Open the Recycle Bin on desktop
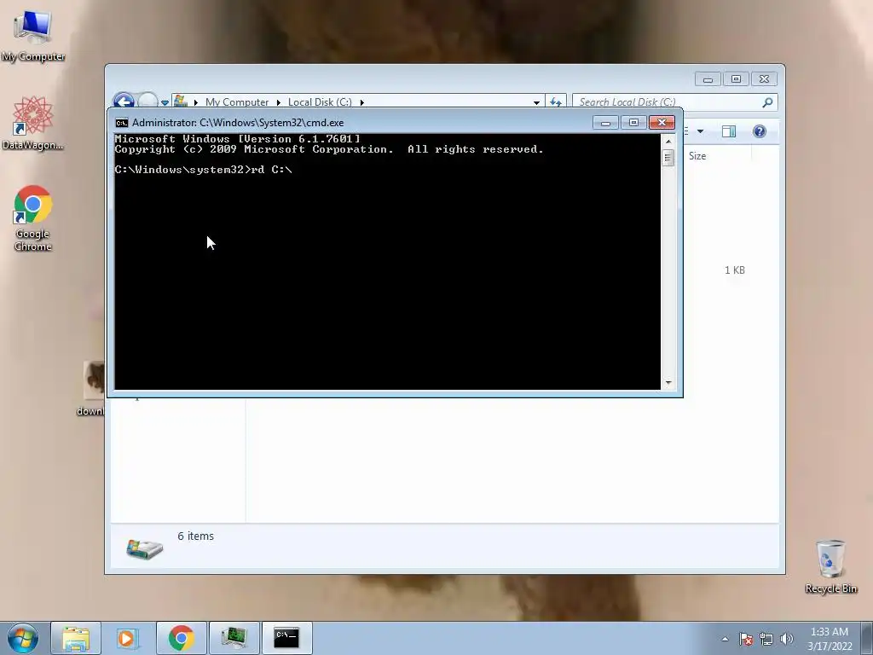This screenshot has height=655, width=873. [830, 566]
